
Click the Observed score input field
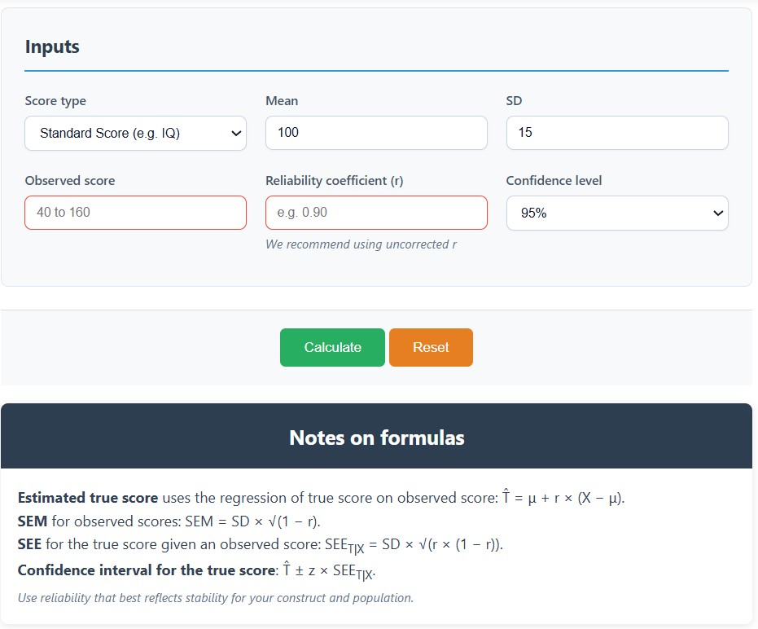point(135,213)
